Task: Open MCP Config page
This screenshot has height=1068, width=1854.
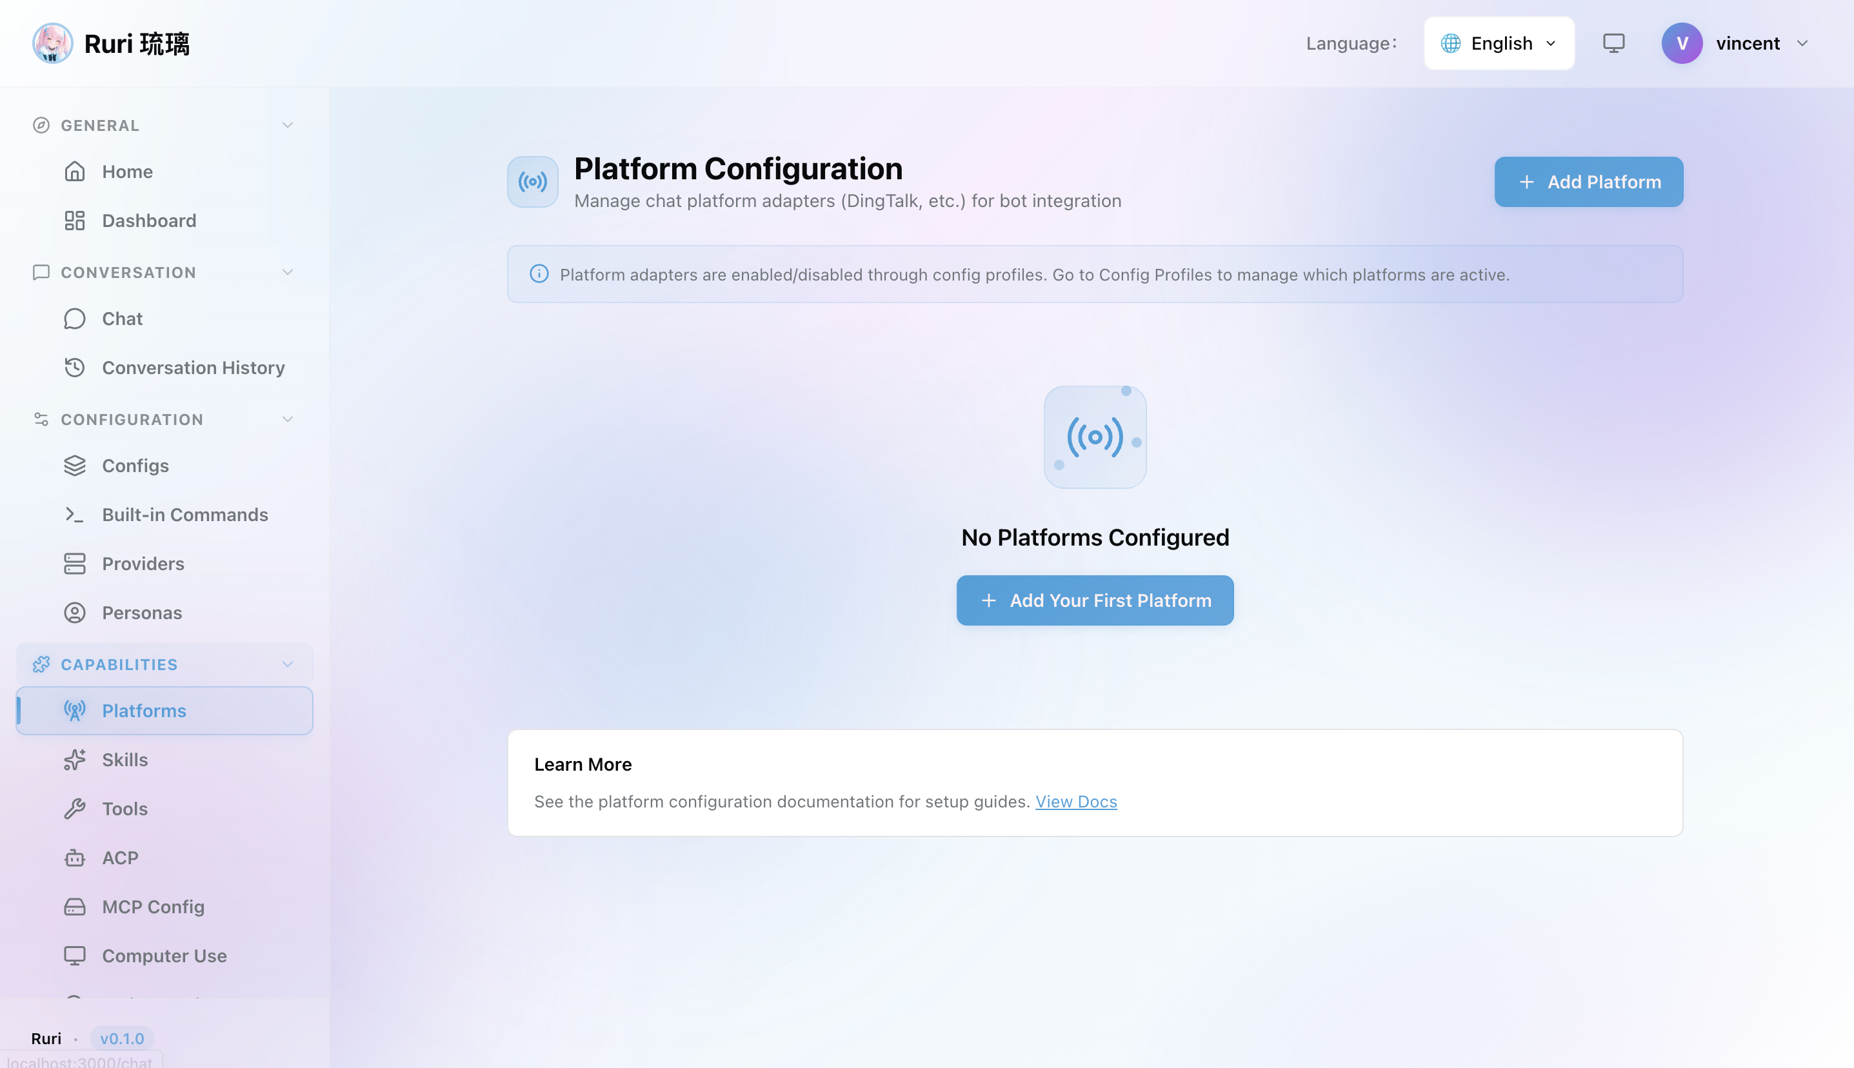Action: [x=164, y=907]
